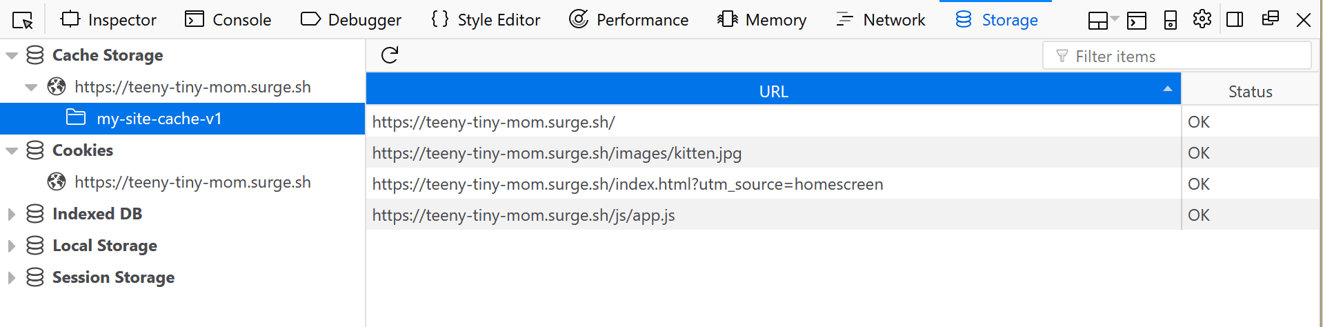Expand the Session Storage section
This screenshot has height=327, width=1323.
[12, 278]
